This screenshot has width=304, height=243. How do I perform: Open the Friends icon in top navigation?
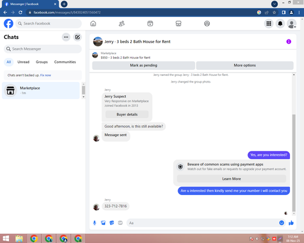(x=122, y=24)
